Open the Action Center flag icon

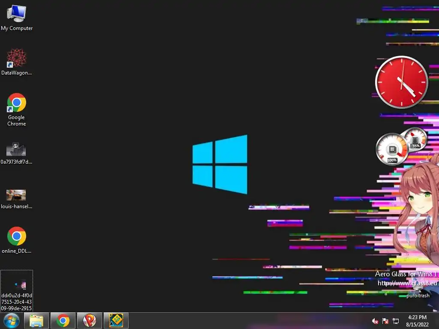pos(385,321)
